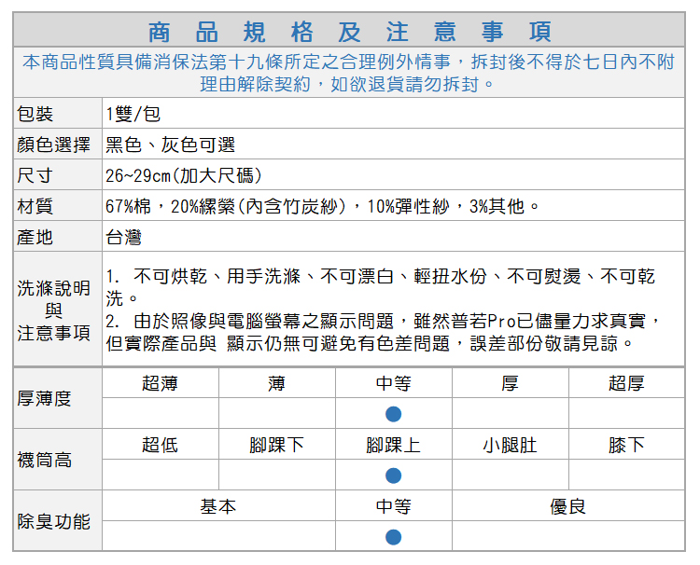Click the 洗滌說明與注意事項 label cell
700x565 pixels.
click(55, 310)
